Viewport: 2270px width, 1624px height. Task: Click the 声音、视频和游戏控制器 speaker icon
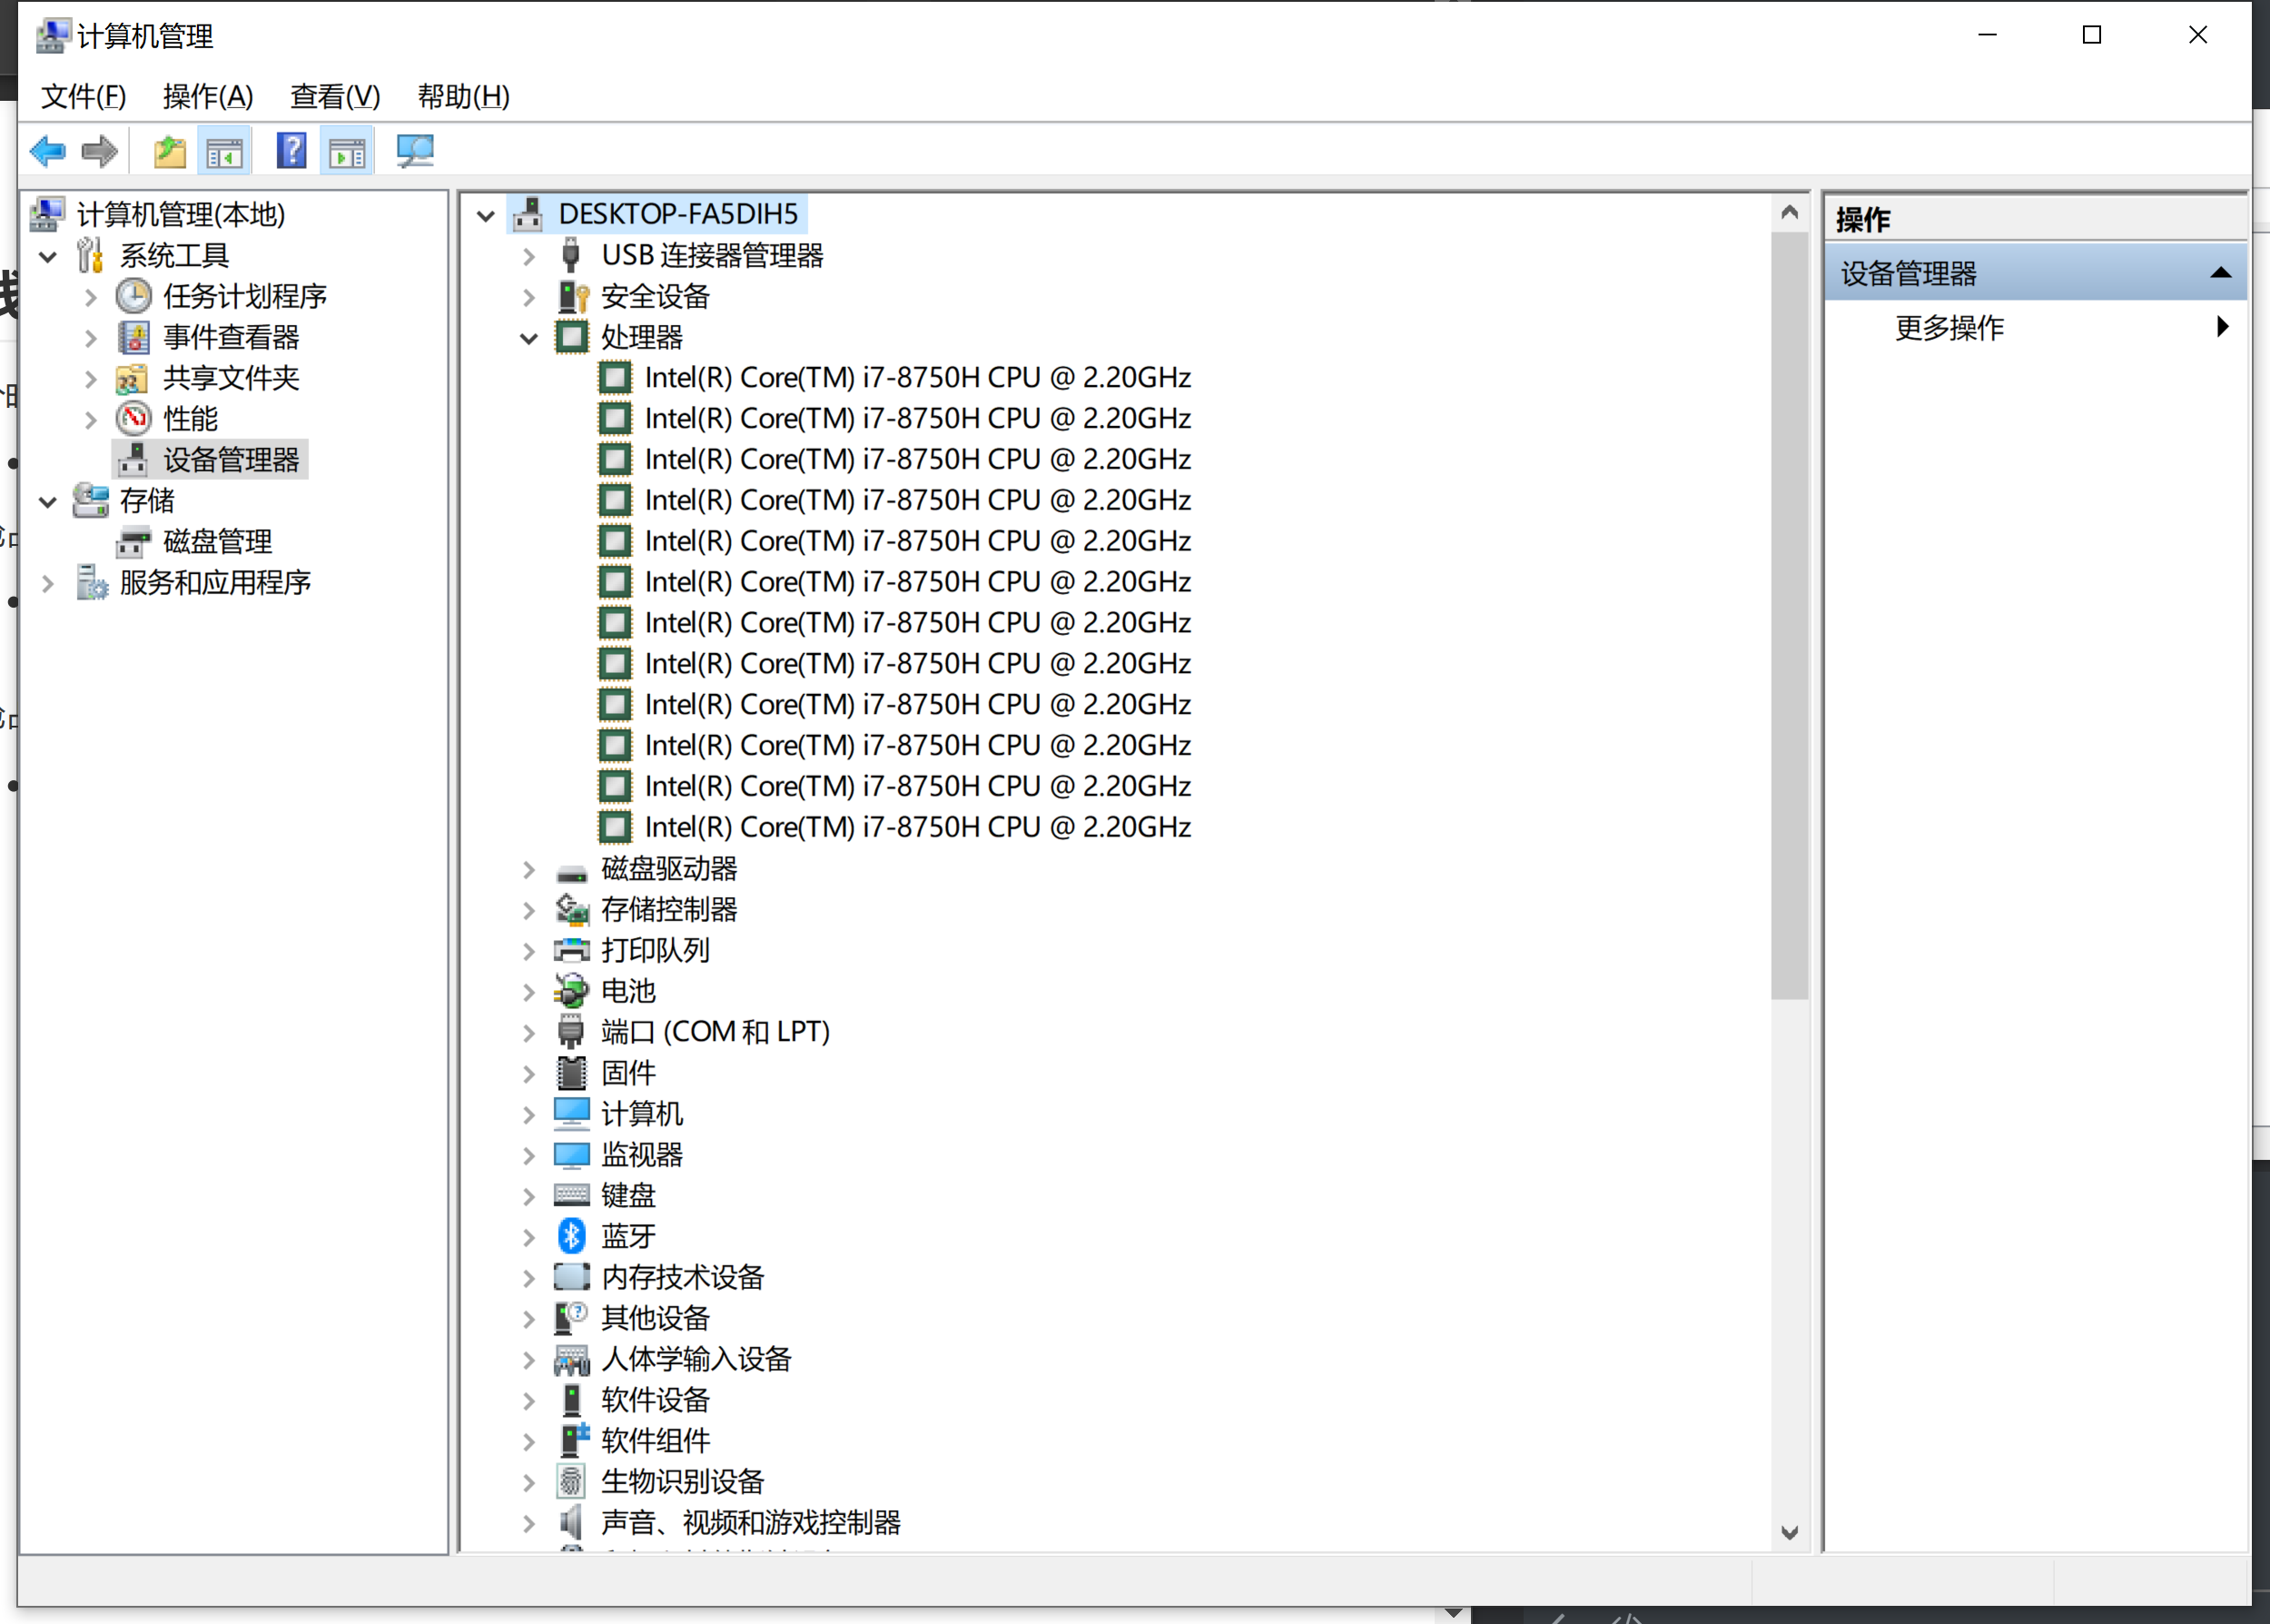[x=571, y=1522]
